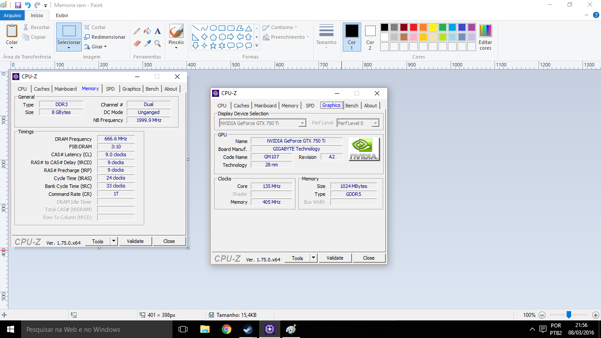
Task: Select the Eraser tool
Action: (137, 43)
